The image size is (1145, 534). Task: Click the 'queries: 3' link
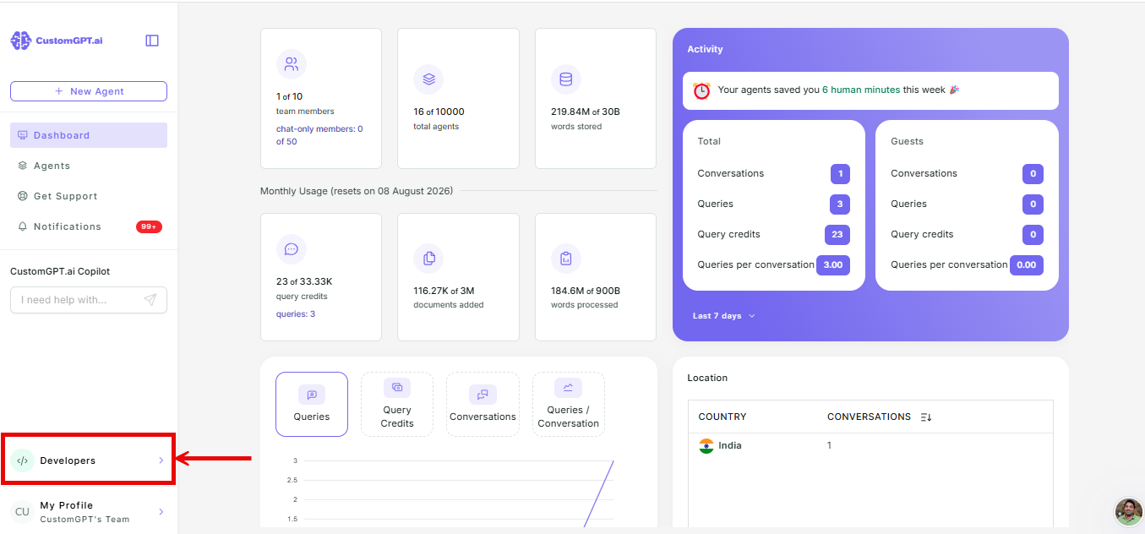click(296, 314)
